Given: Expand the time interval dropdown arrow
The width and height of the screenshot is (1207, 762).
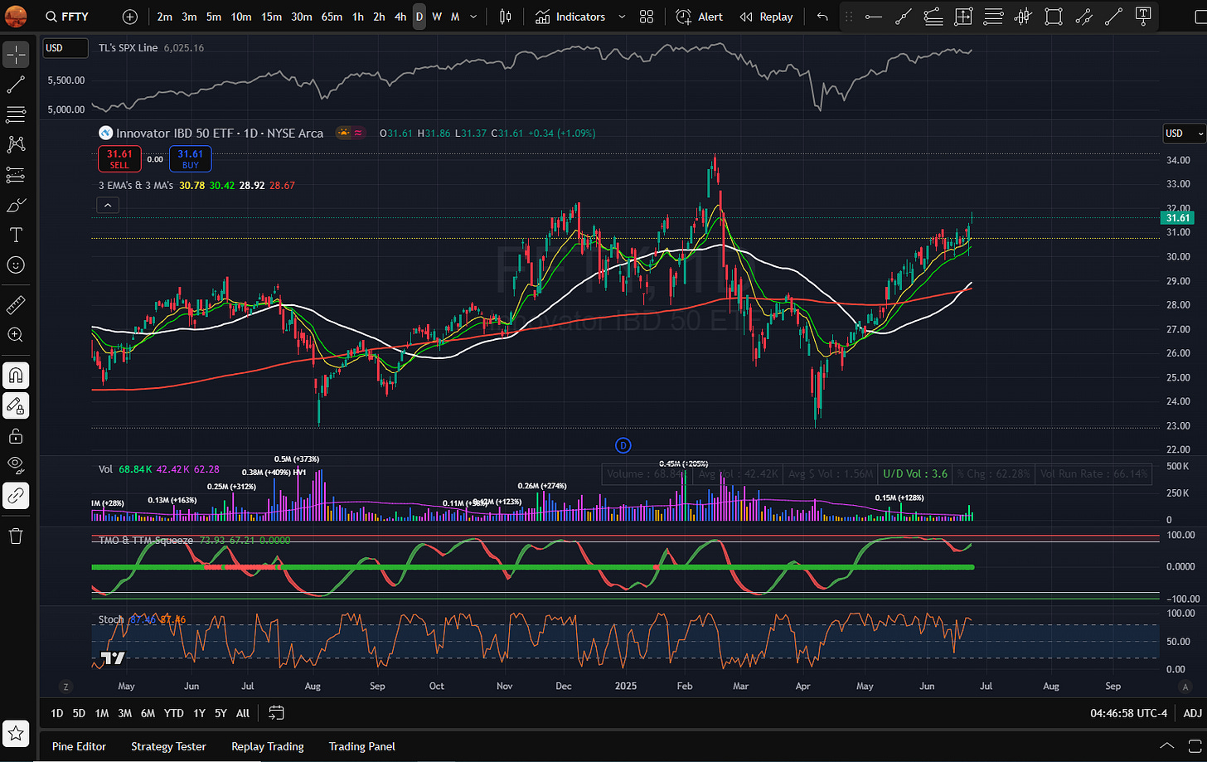Looking at the screenshot, I should point(473,17).
